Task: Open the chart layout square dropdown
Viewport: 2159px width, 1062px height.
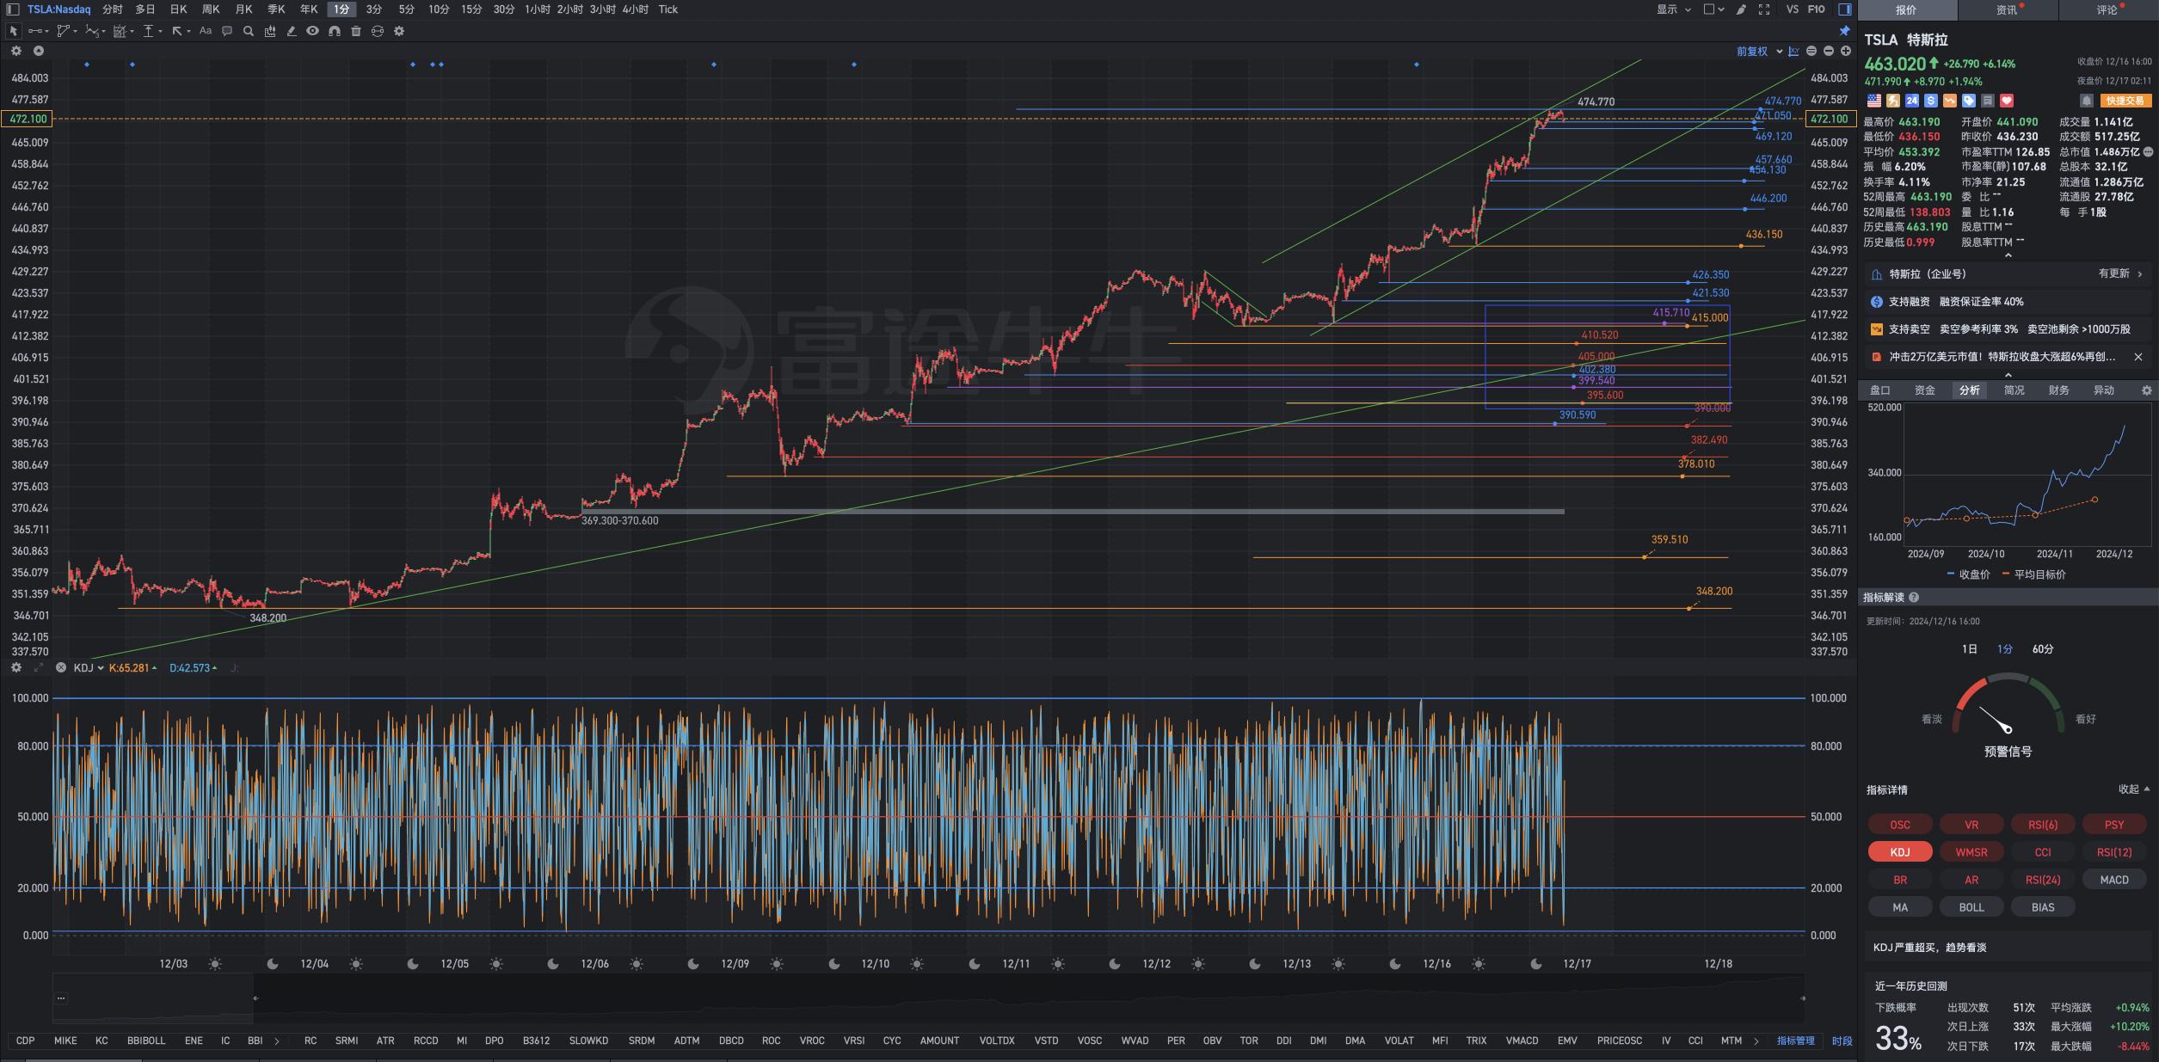Action: tap(1714, 9)
